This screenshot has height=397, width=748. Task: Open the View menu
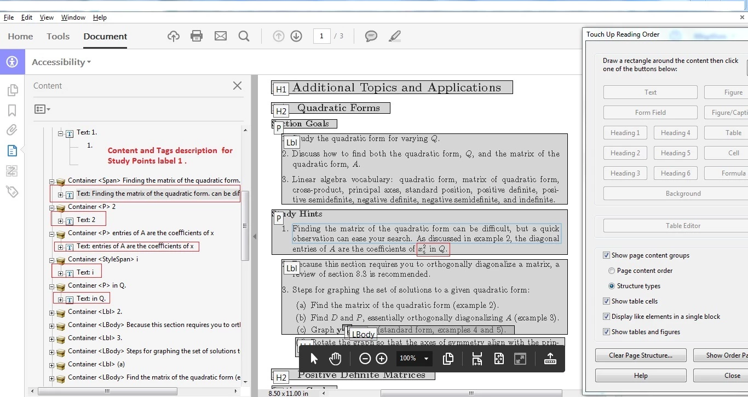click(47, 17)
